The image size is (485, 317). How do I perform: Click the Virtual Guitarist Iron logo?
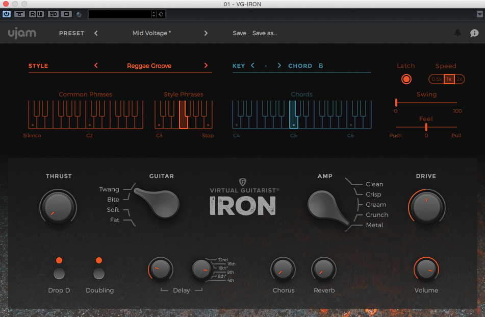pos(243,197)
